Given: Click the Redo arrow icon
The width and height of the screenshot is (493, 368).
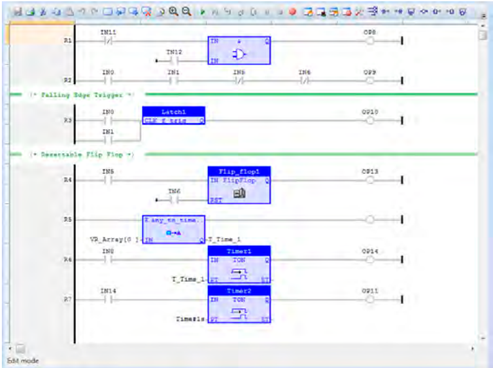Looking at the screenshot, I should coord(94,12).
